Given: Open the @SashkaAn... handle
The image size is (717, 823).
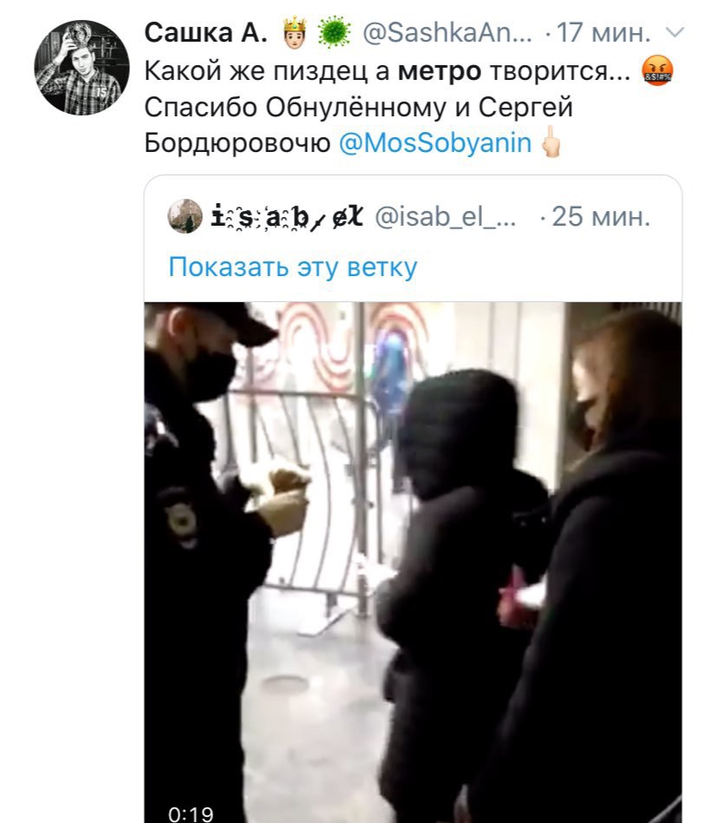Looking at the screenshot, I should click(x=447, y=32).
